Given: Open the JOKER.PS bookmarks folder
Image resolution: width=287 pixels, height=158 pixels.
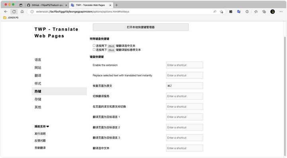Looking at the screenshot, I should (11, 18).
